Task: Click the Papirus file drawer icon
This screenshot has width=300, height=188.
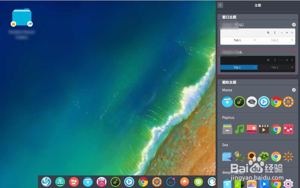Action: pyautogui.click(x=227, y=129)
